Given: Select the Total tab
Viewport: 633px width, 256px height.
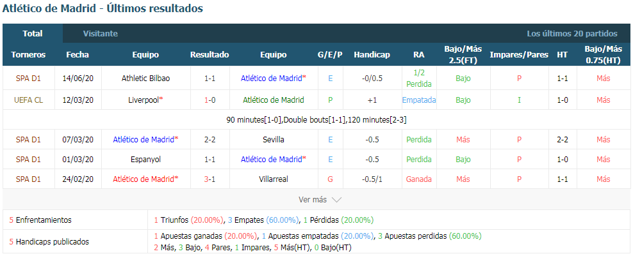Looking at the screenshot, I should point(33,34).
